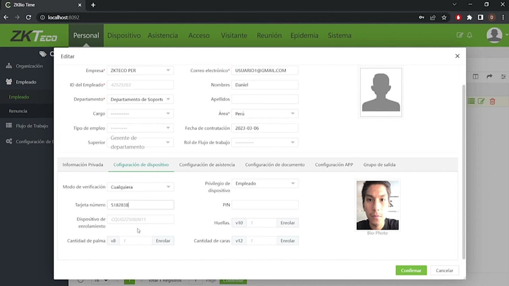Open the Configuración de asistencia tab

[207, 164]
